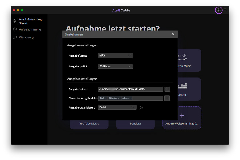
Task: Click the Ausgabequalität label
Action: [x=78, y=67]
